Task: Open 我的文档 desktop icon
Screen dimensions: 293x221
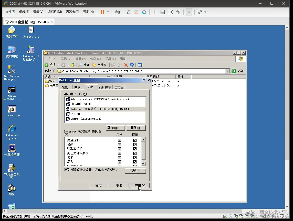Action: click(x=12, y=32)
